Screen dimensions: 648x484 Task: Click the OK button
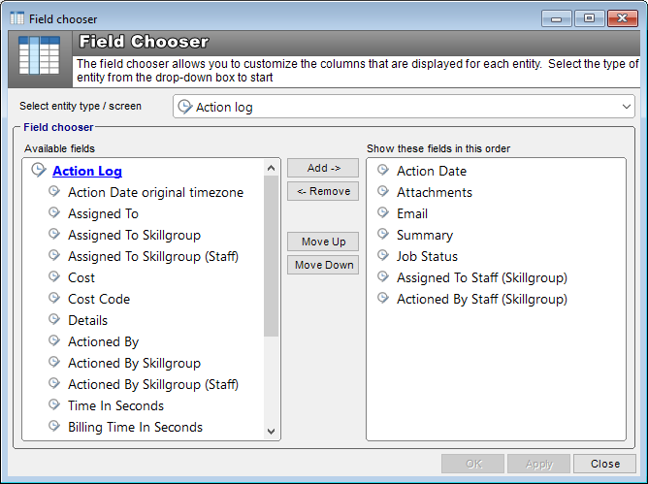pyautogui.click(x=473, y=464)
